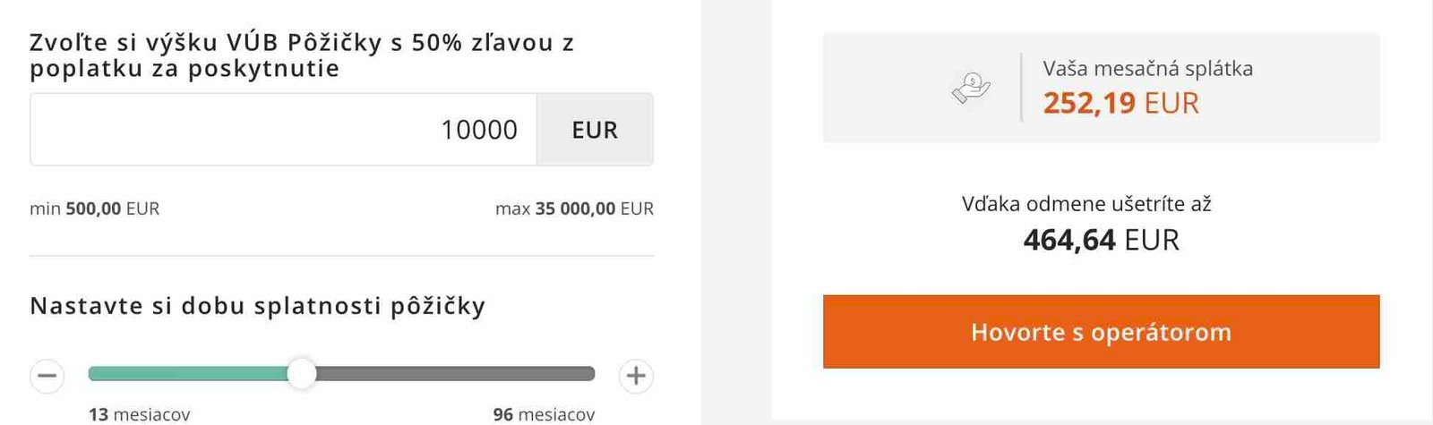The width and height of the screenshot is (1433, 425).
Task: Click the 13 mesiacov slider label
Action: pos(139,414)
